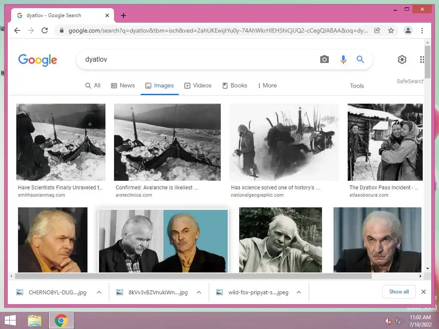The height and width of the screenshot is (329, 439).
Task: Click the horizontal scrollbar thumb
Action: click(x=193, y=276)
